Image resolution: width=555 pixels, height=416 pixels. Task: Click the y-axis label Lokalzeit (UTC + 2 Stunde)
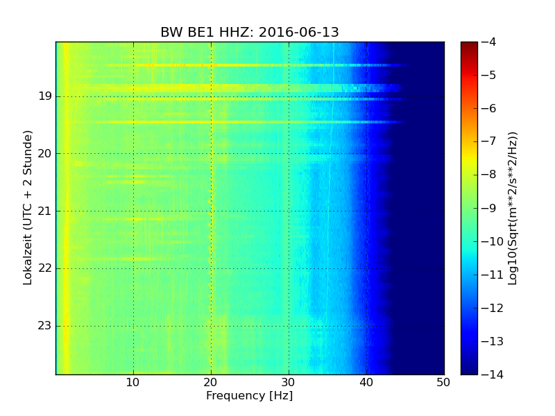[28, 208]
